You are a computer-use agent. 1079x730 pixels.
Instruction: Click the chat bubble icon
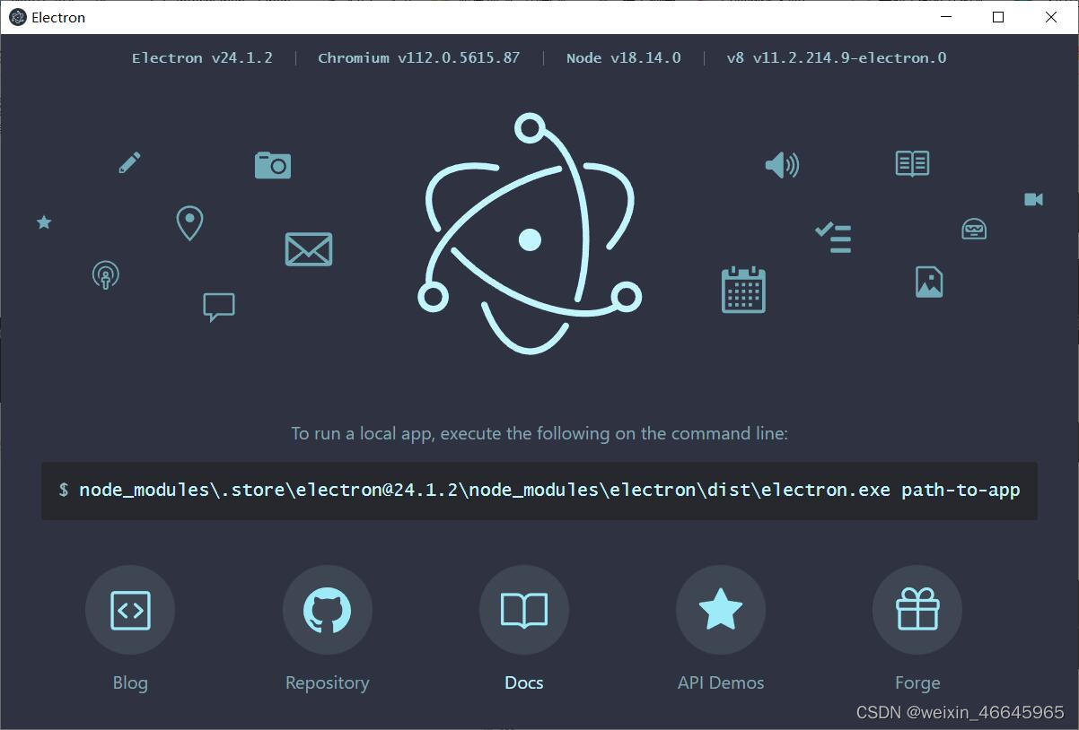point(218,307)
